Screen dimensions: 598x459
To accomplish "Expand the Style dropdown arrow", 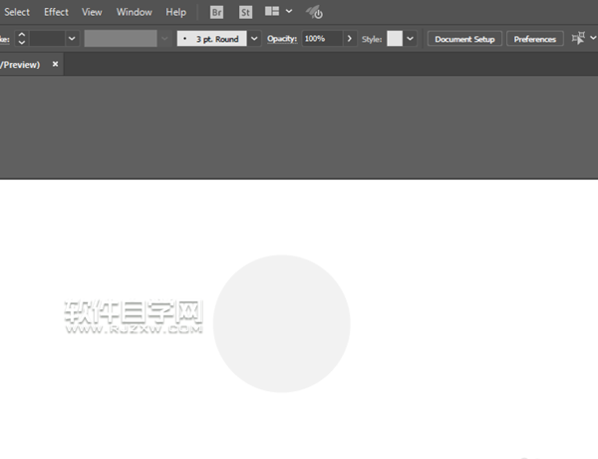I will (411, 39).
